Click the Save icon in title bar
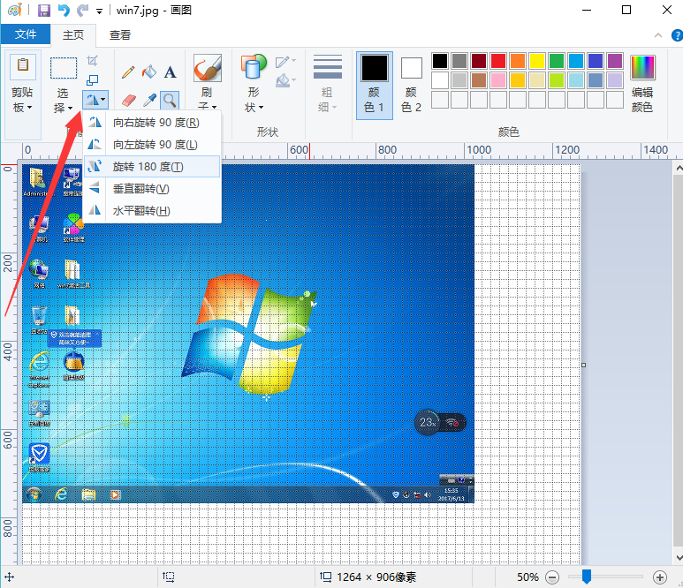This screenshot has width=683, height=588. pyautogui.click(x=43, y=10)
